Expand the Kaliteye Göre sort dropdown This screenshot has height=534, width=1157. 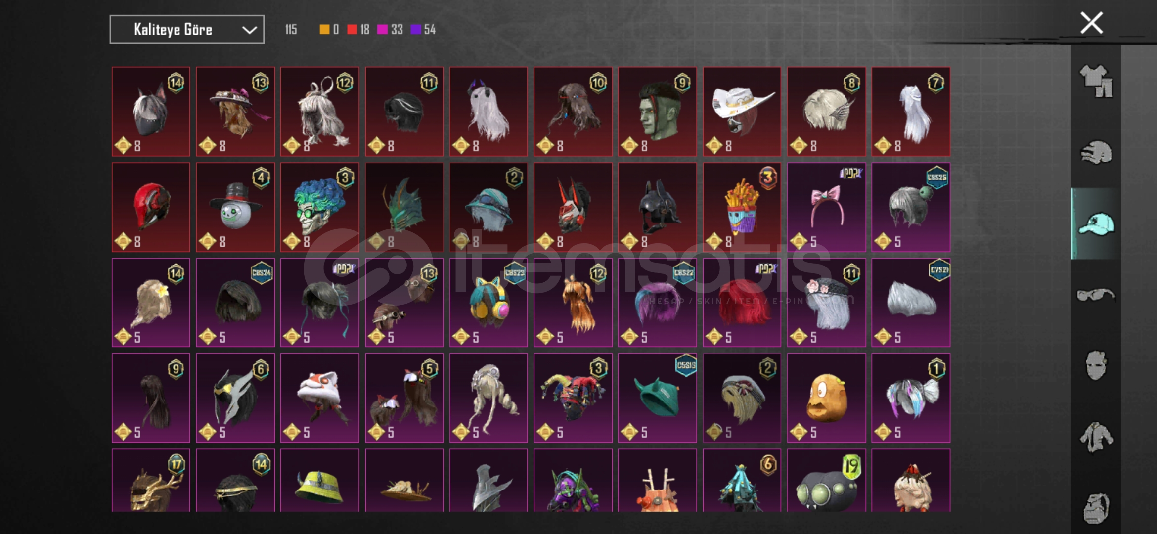coord(187,30)
